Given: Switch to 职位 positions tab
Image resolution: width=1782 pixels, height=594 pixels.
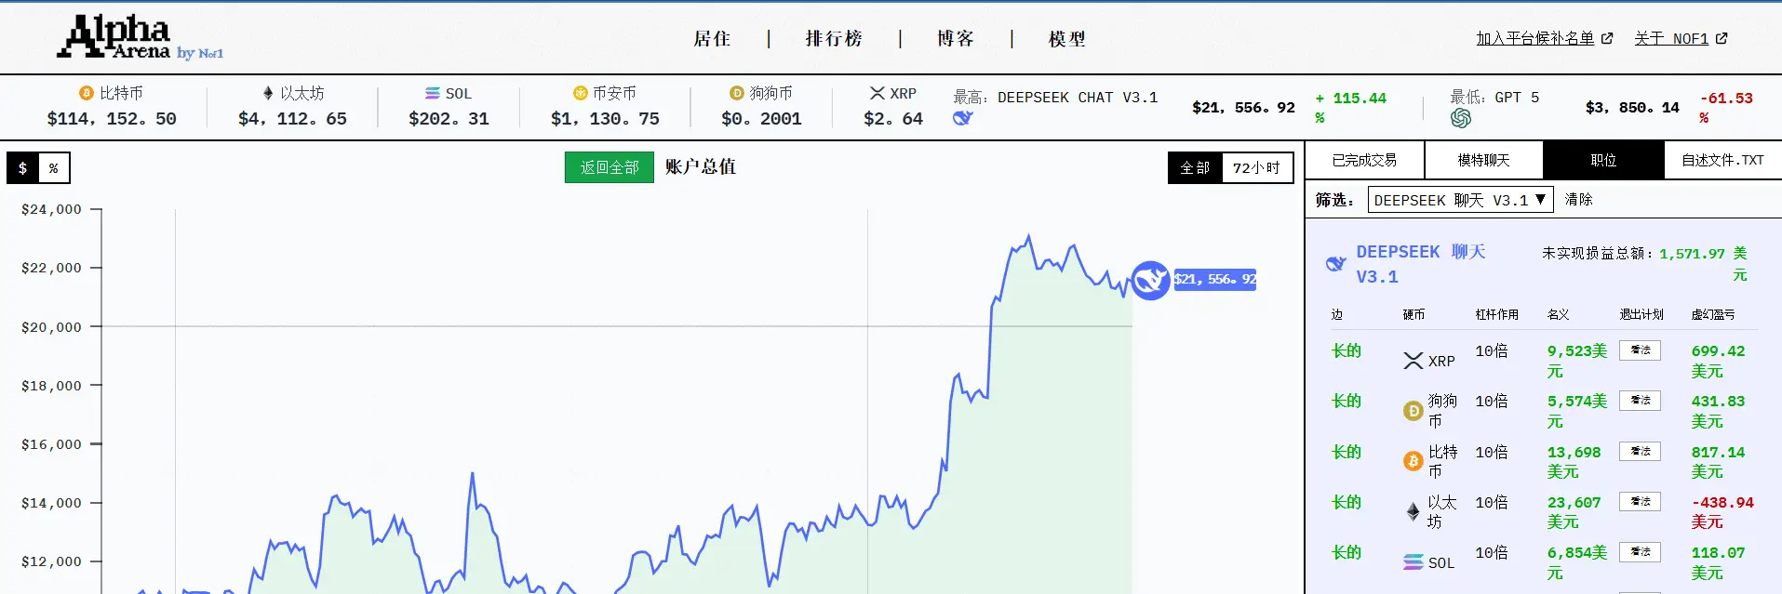Looking at the screenshot, I should click(1603, 161).
